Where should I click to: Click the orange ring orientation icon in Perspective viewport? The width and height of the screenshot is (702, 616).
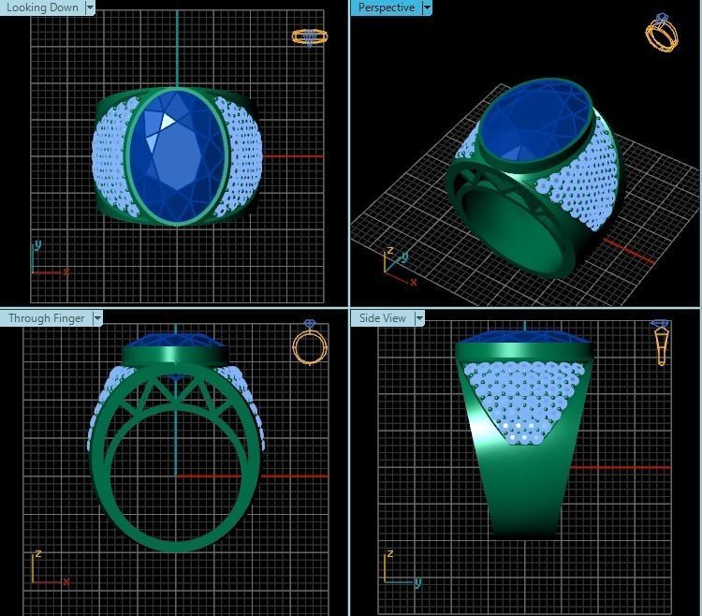(662, 32)
